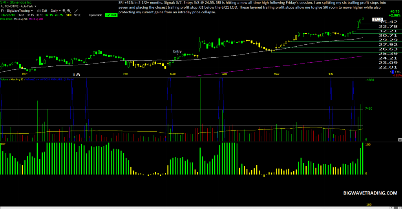This screenshot has height=209, width=402.
Task: Click the MovAvg 50 price legend label
Action: (x=20, y=19)
